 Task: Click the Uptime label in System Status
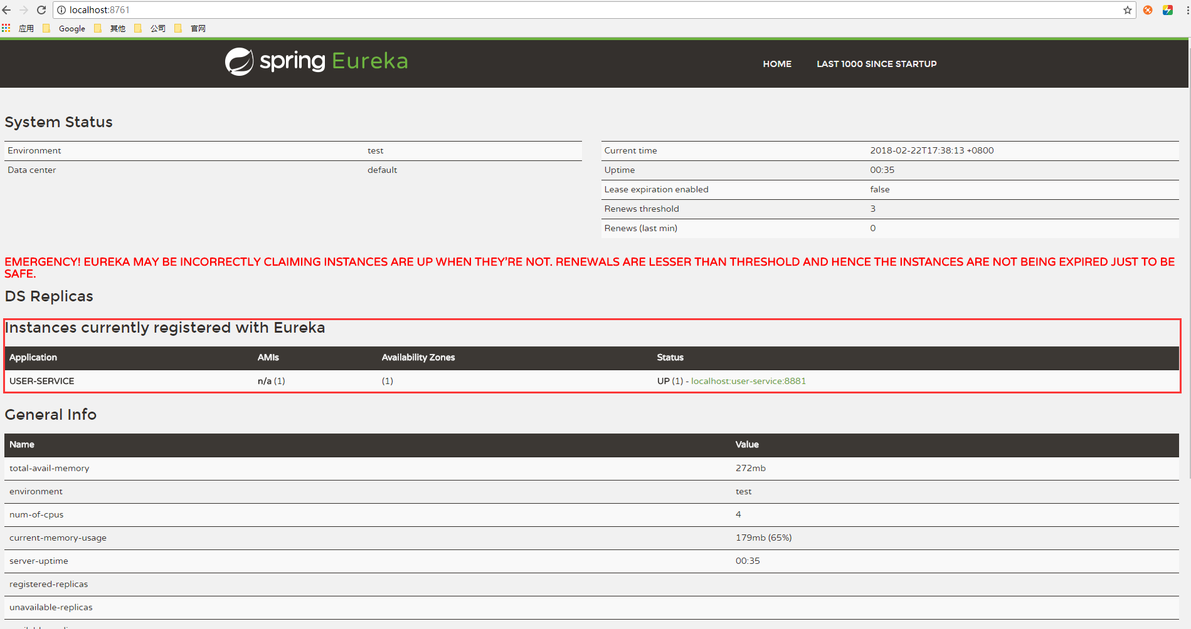pyautogui.click(x=620, y=170)
